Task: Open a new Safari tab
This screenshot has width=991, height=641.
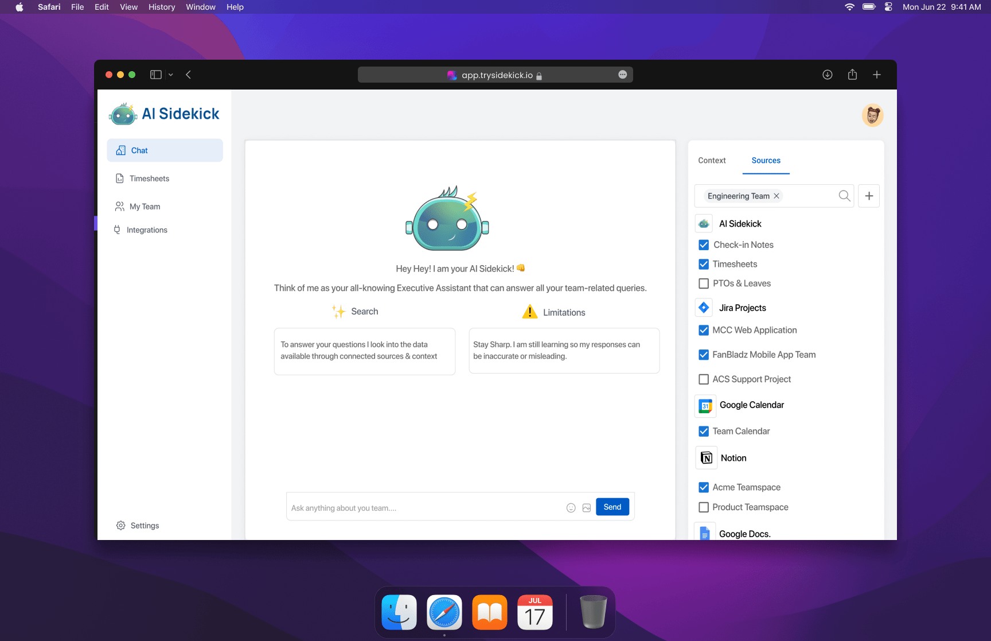Action: coord(877,75)
